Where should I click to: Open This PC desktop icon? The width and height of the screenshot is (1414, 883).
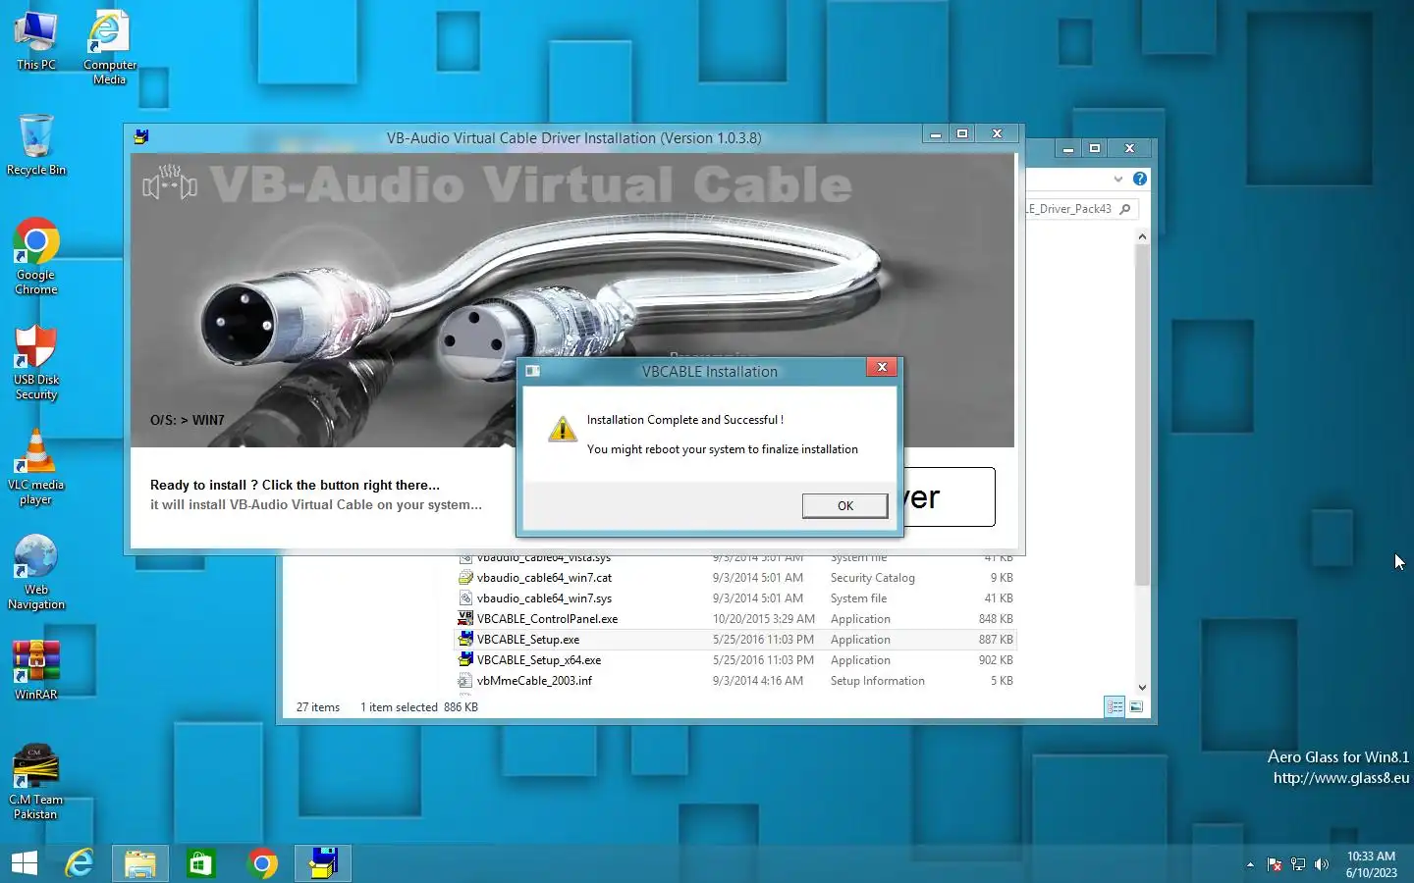tap(36, 40)
